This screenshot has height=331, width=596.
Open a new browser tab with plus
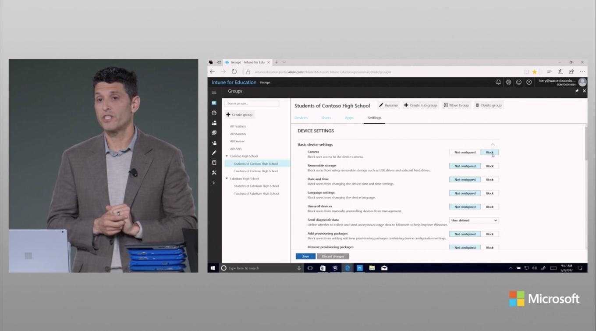(x=276, y=62)
